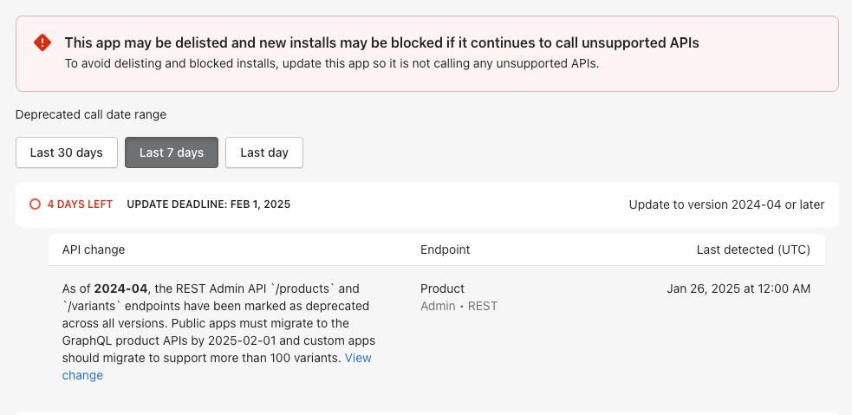This screenshot has width=852, height=415.
Task: Click the delisting warning banner heading
Action: (x=381, y=42)
